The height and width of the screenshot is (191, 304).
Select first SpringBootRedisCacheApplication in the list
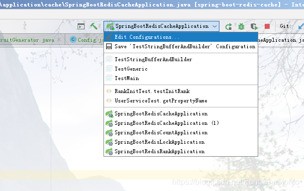[181, 113]
